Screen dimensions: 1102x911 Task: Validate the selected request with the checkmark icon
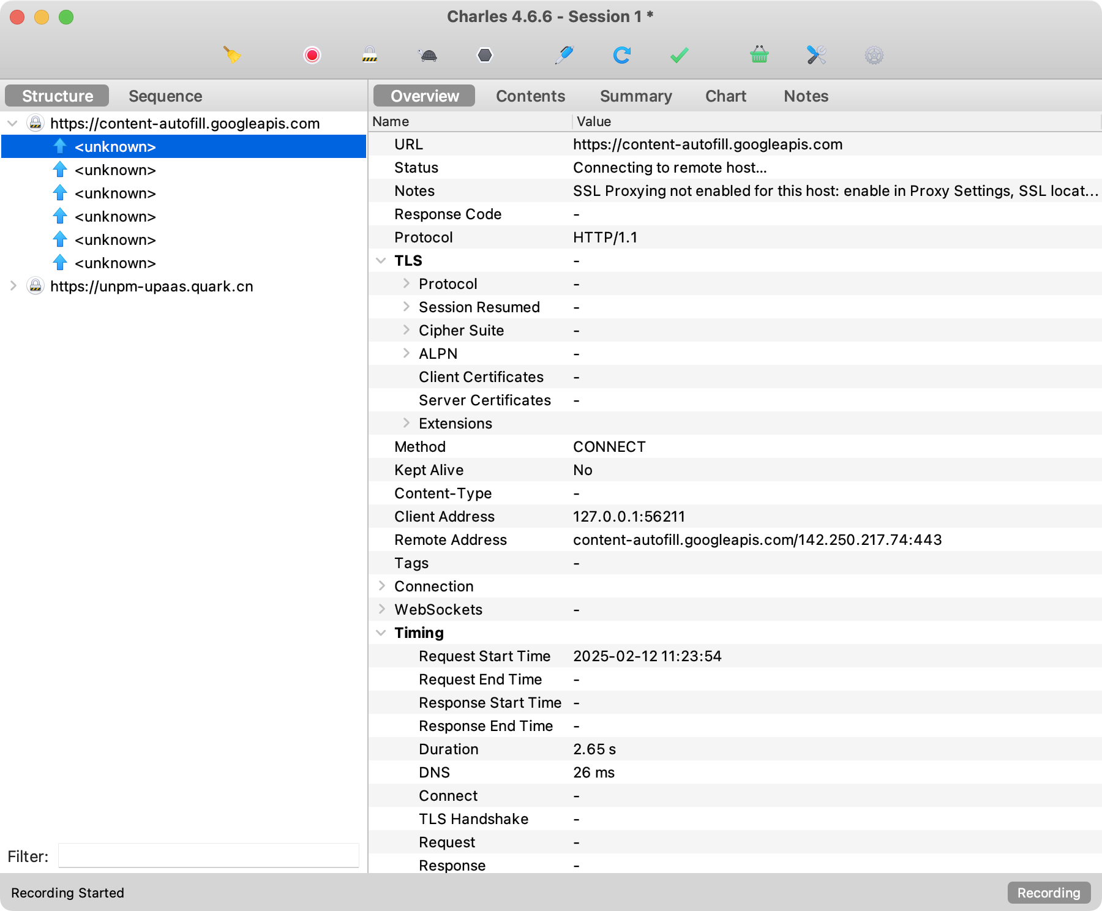pos(678,55)
